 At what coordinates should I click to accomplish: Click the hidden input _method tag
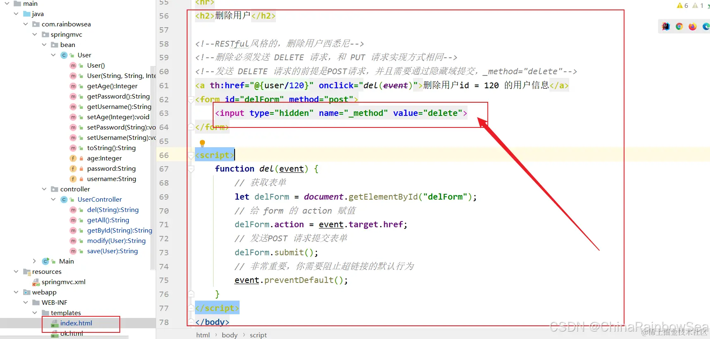coord(341,113)
